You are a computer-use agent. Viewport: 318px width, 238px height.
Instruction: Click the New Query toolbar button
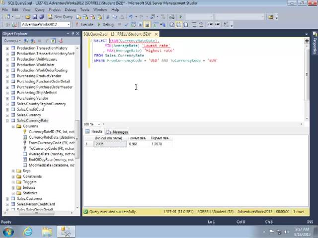60,17
